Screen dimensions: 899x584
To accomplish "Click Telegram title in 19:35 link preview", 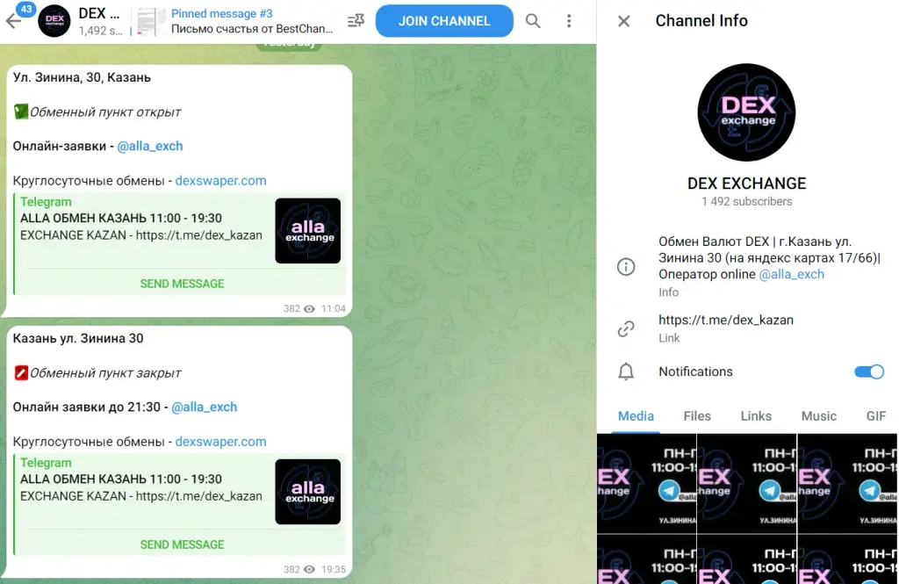I will [46, 463].
